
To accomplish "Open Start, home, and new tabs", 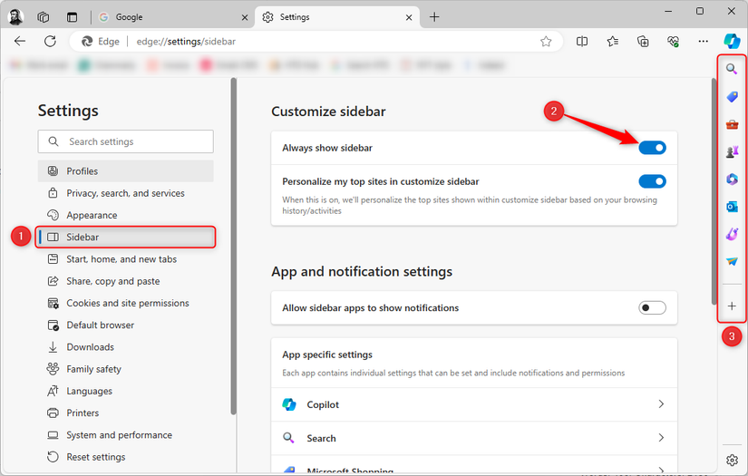I will pyautogui.click(x=125, y=259).
